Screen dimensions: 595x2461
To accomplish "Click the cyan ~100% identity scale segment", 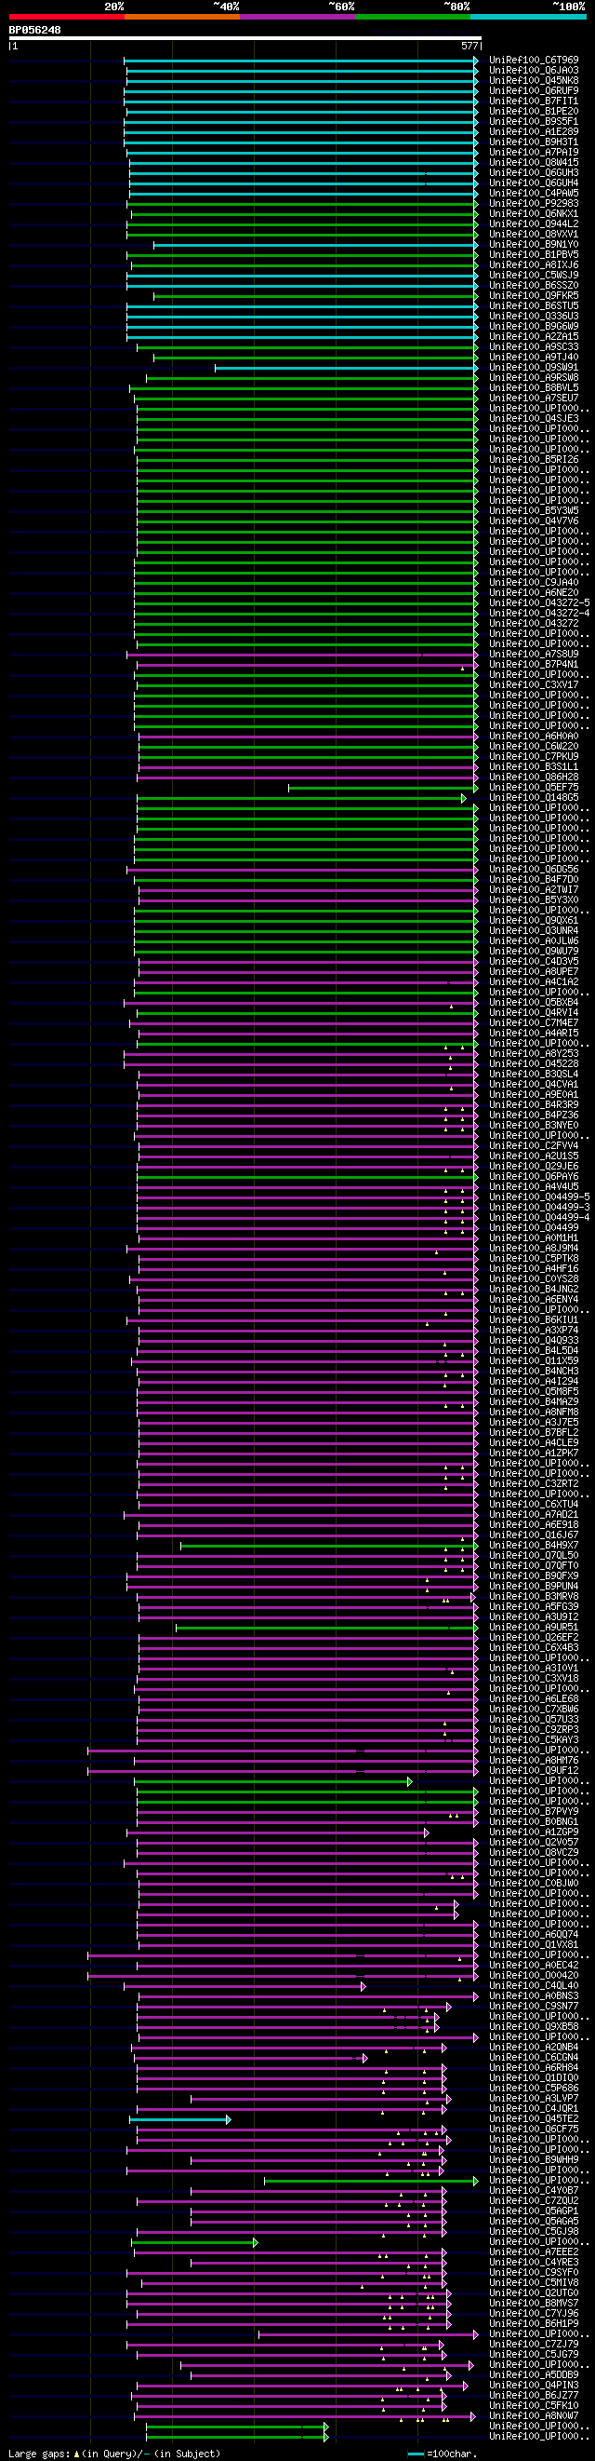I will 528,16.
